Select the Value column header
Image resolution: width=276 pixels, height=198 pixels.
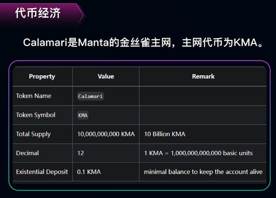106,76
